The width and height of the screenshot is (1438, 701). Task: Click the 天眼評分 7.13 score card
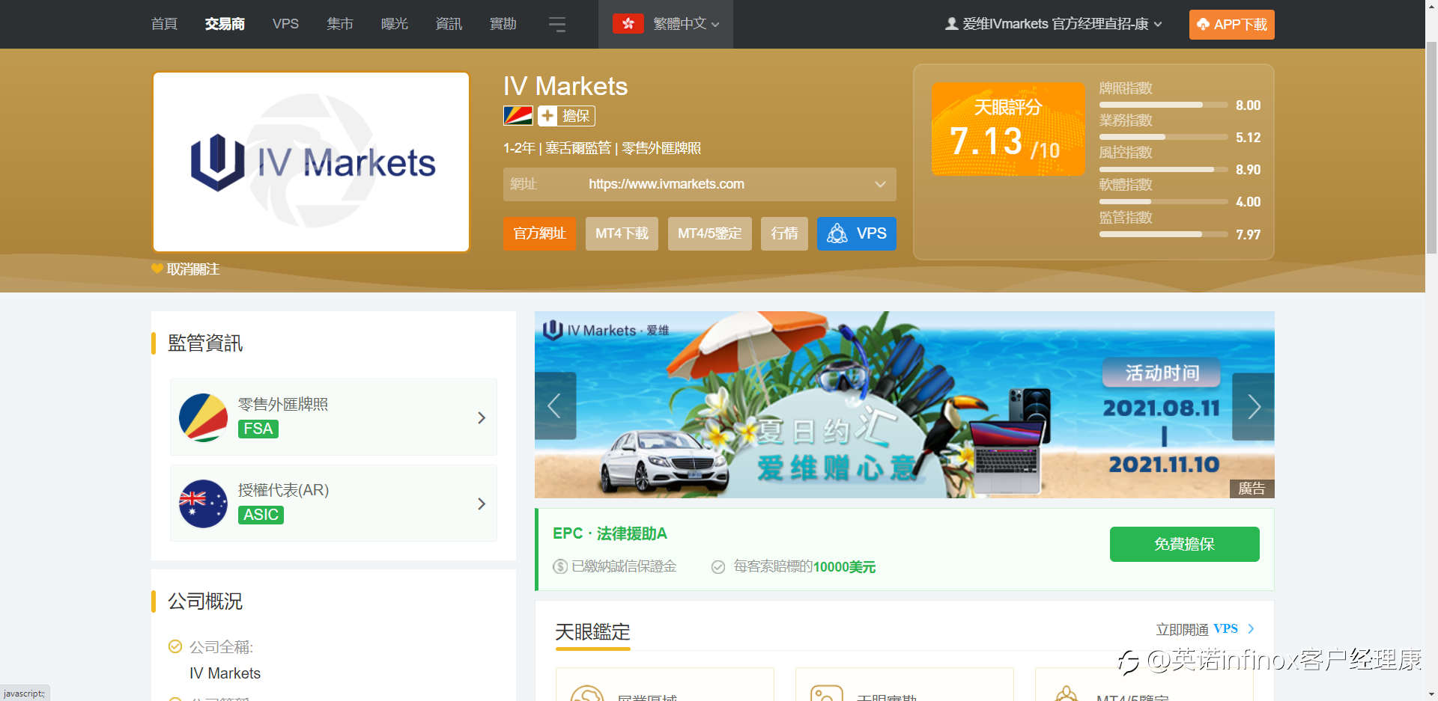[x=1008, y=129]
